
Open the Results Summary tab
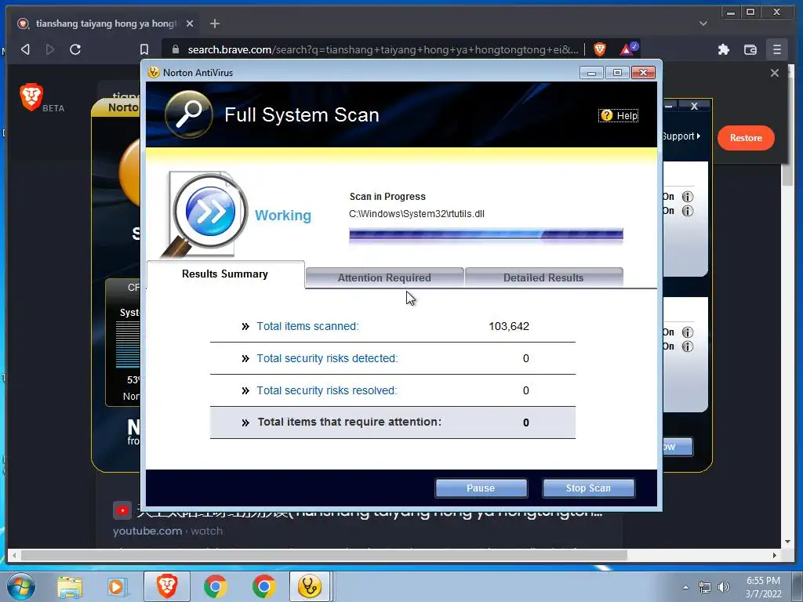[x=225, y=274]
